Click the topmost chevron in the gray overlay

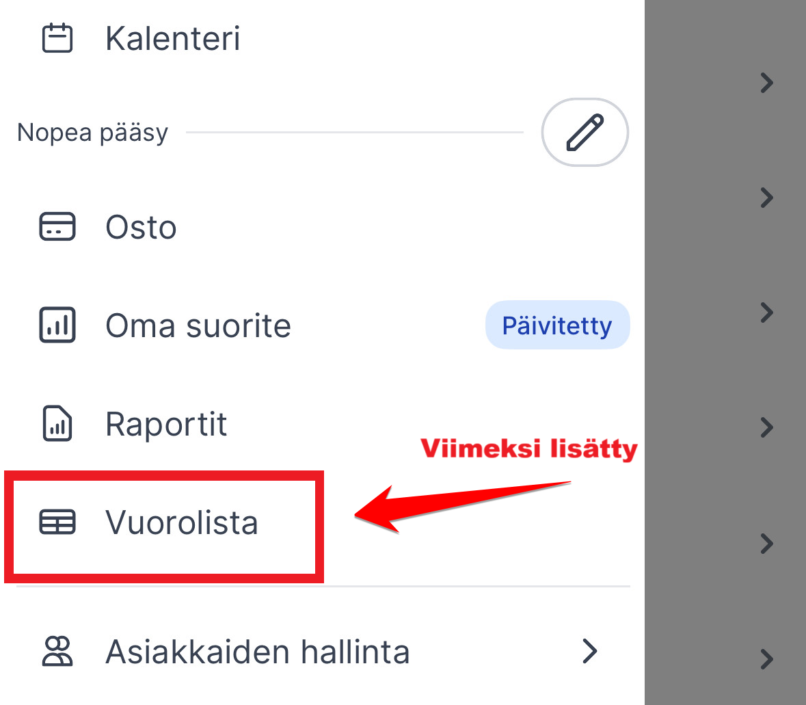(766, 83)
